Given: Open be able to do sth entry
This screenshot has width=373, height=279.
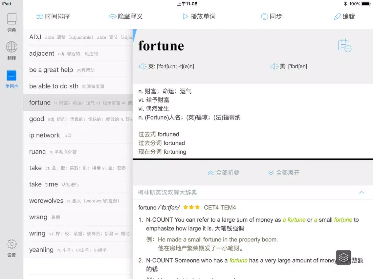Looking at the screenshot, I should pos(78,86).
